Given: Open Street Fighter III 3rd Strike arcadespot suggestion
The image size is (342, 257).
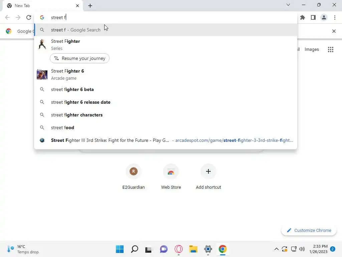Looking at the screenshot, I should point(166,140).
